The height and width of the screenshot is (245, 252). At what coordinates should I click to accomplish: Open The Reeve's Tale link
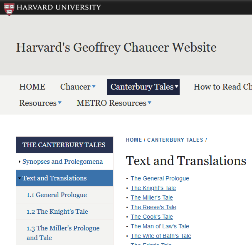153,207
